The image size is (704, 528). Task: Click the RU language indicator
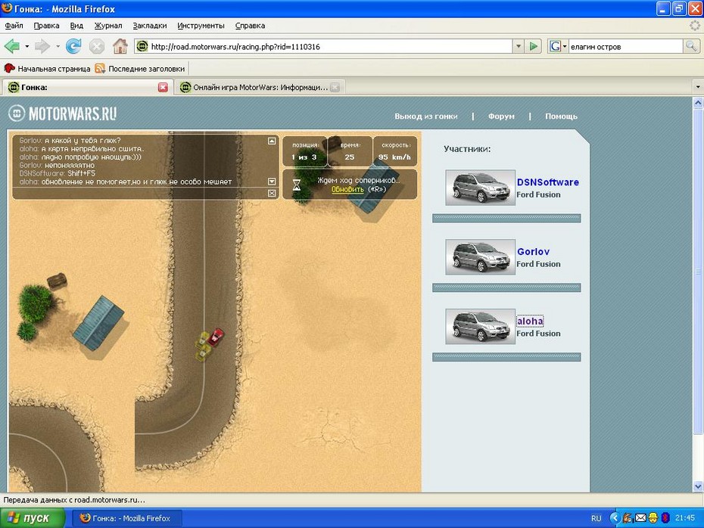tap(596, 519)
